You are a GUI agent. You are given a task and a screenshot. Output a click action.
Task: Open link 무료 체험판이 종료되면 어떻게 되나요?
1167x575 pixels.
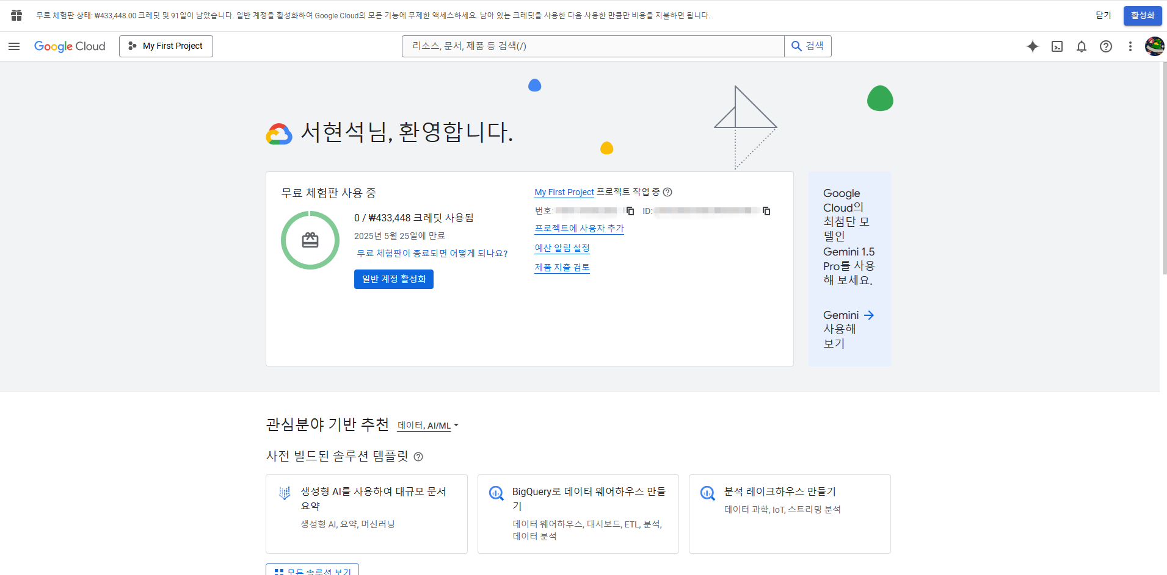(432, 254)
